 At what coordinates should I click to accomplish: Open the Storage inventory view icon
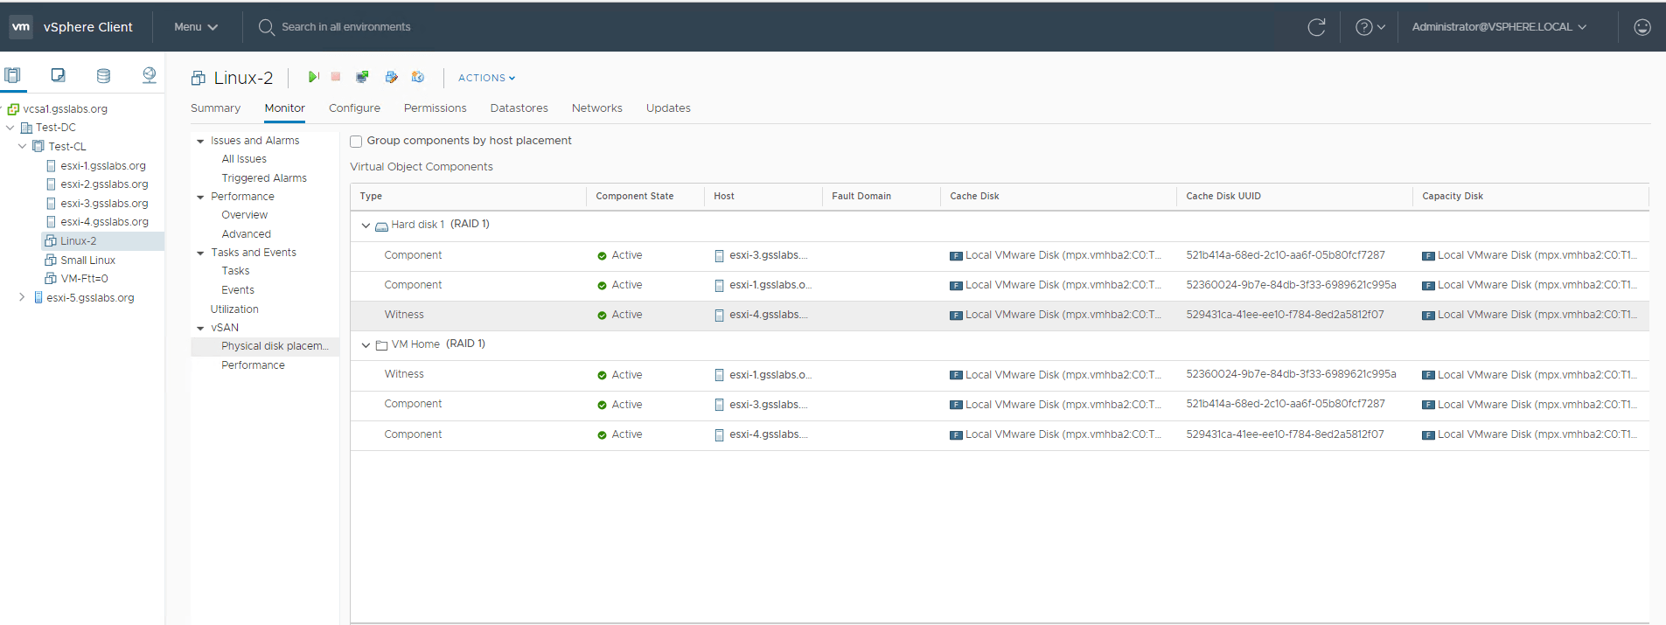[x=103, y=75]
